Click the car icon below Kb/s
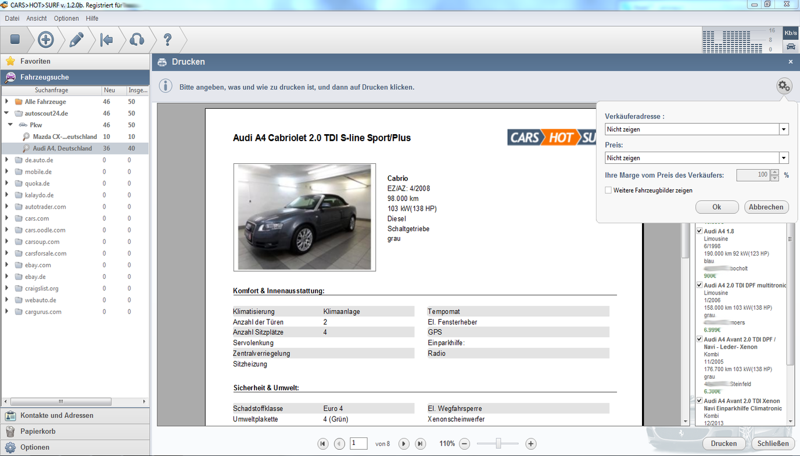Screen dimensions: 800x456 click(x=791, y=46)
